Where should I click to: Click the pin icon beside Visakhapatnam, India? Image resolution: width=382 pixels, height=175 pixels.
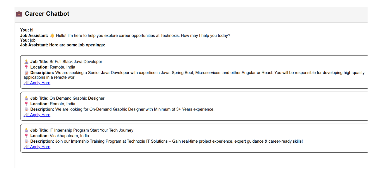click(27, 136)
